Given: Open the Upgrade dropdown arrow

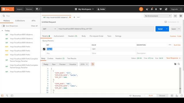Looking at the screenshot, I should 181,9.
